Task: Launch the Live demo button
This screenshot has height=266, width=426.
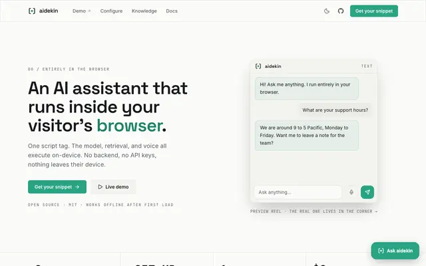Action: [113, 187]
